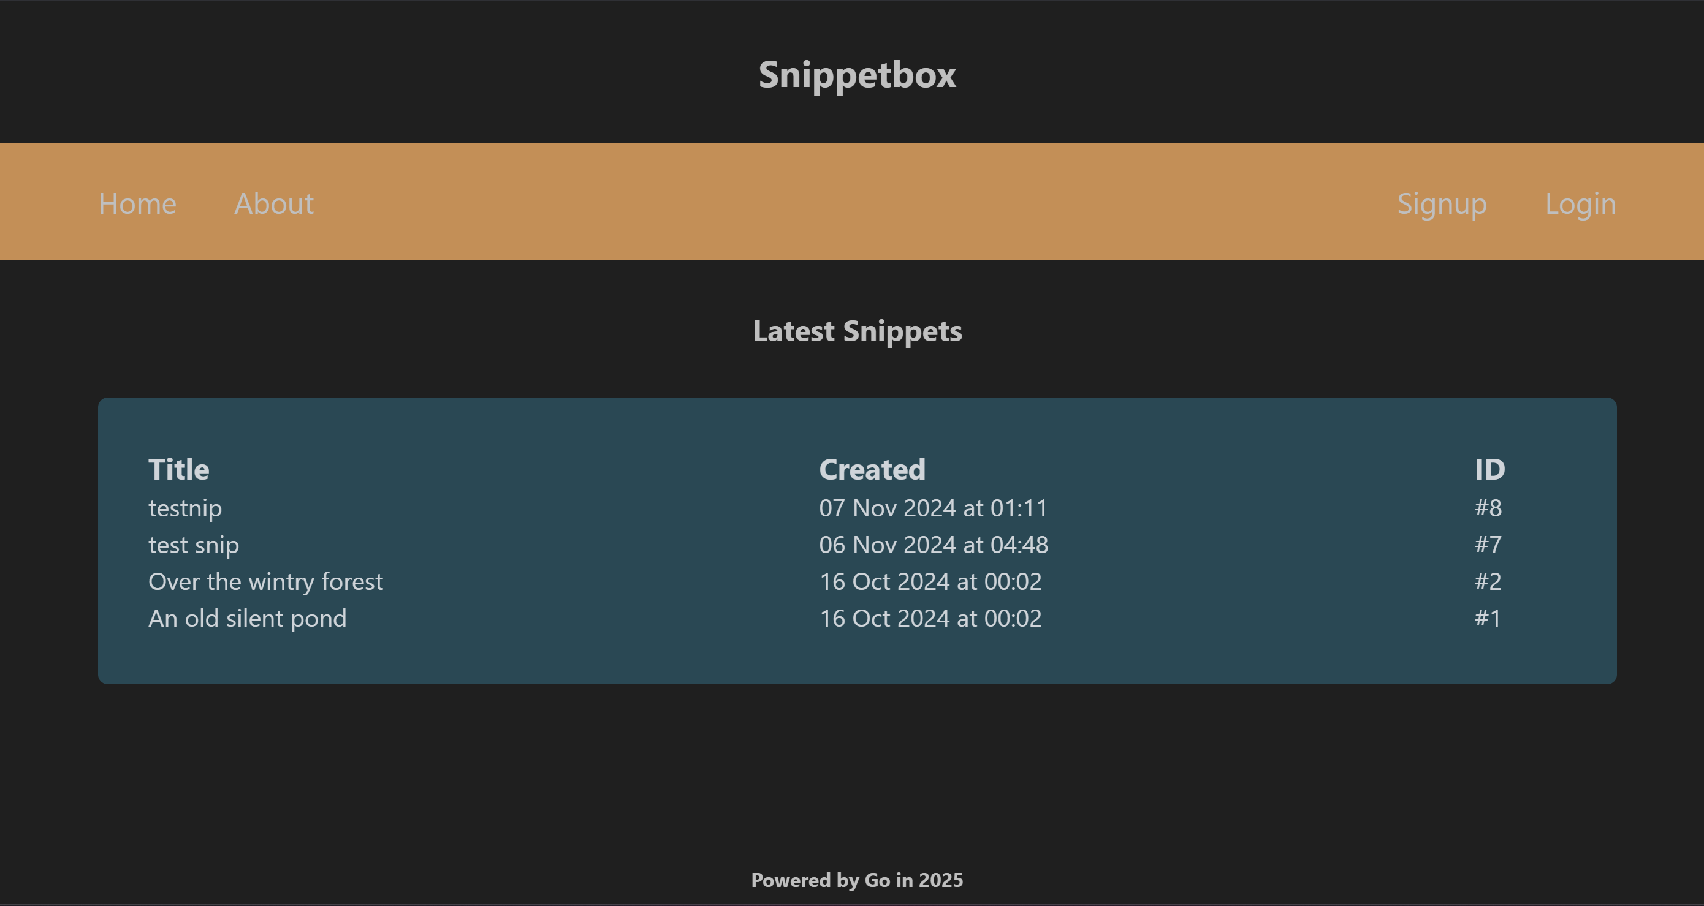Click snippet ID #1
1704x906 pixels.
point(1488,618)
